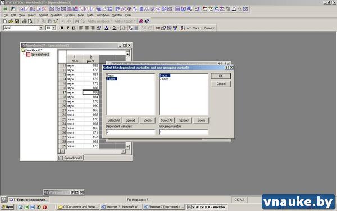
Task: Click the cell borders icon
Action: (x=122, y=28)
